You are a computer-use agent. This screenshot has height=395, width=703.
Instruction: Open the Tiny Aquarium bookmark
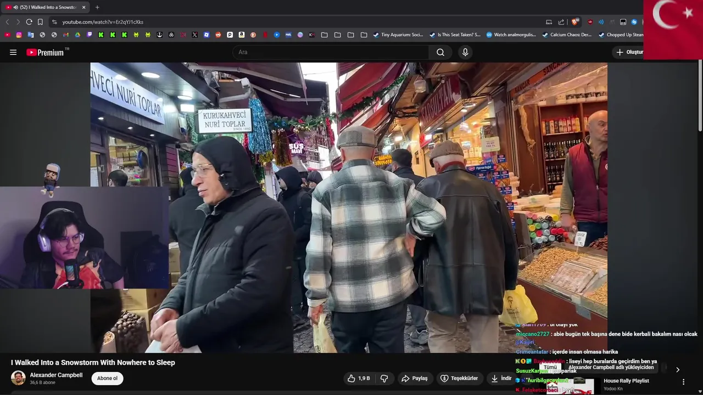(398, 35)
